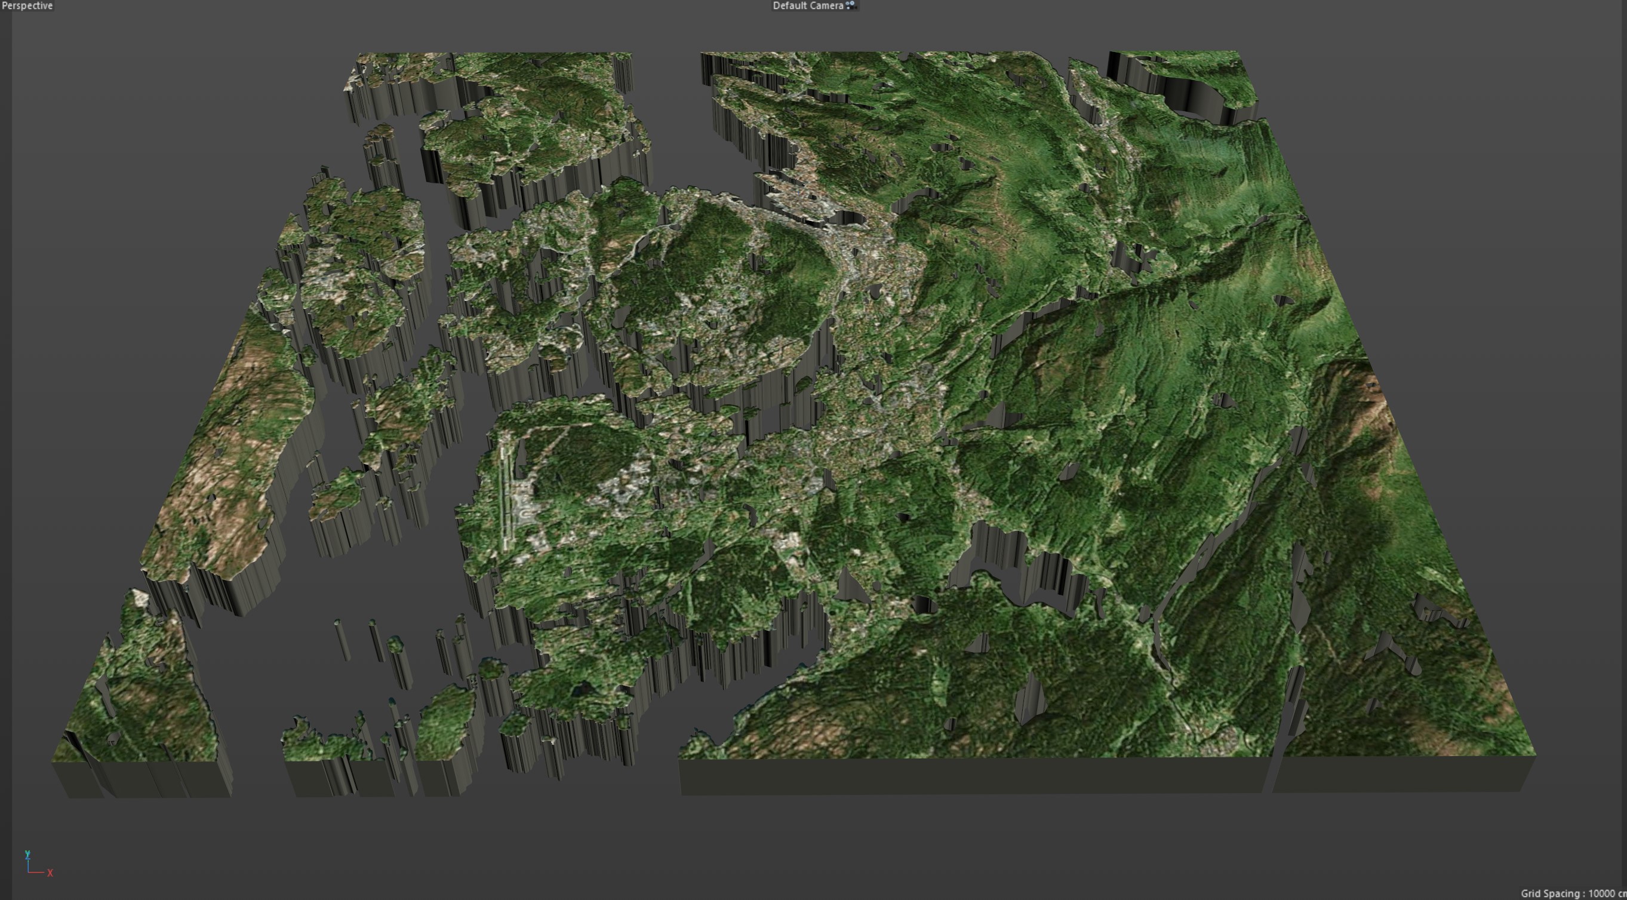Click the camera icon beside Default Camera
The image size is (1627, 900).
click(x=851, y=6)
